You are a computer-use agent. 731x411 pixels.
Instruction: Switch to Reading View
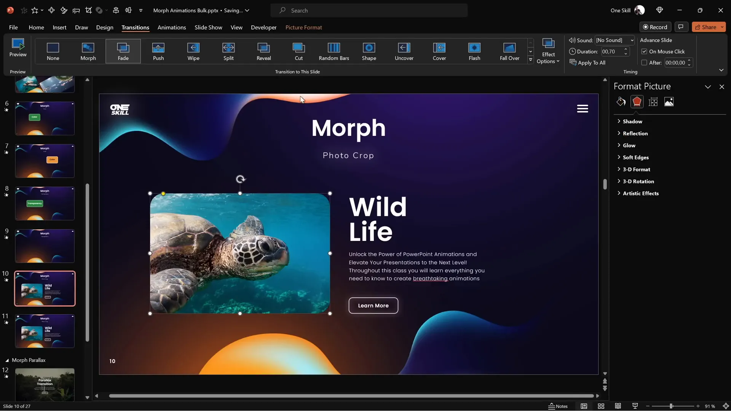(x=618, y=406)
